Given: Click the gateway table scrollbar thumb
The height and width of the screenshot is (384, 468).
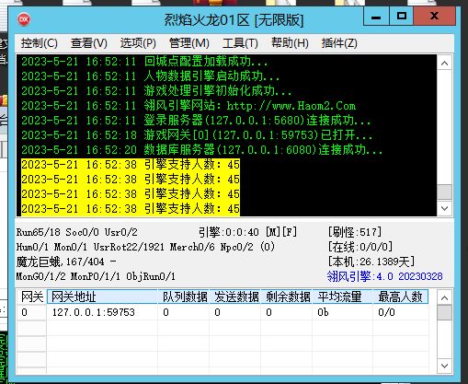Looking at the screenshot, I should coord(444,312).
